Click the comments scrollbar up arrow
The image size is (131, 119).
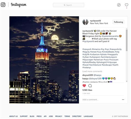click(x=127, y=29)
